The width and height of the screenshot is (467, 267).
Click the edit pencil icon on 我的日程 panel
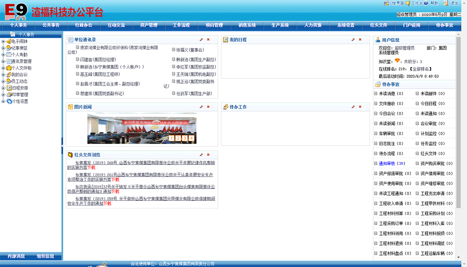(x=353, y=40)
